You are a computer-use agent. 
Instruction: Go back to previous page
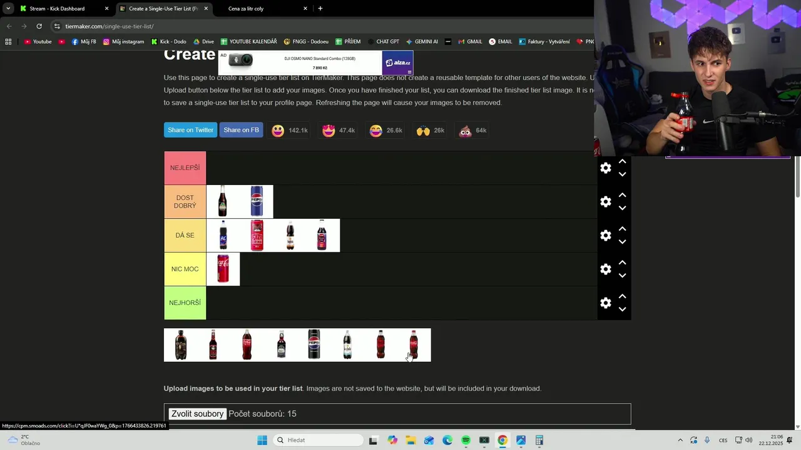[x=9, y=26]
